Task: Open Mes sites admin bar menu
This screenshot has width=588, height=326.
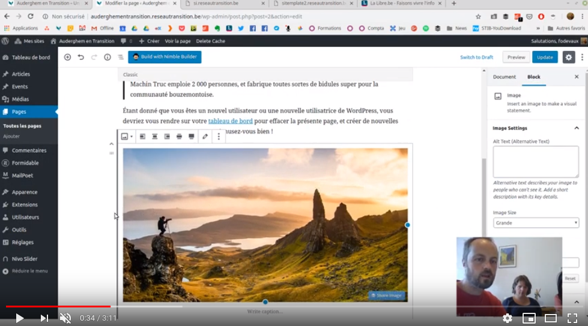Action: pos(29,41)
